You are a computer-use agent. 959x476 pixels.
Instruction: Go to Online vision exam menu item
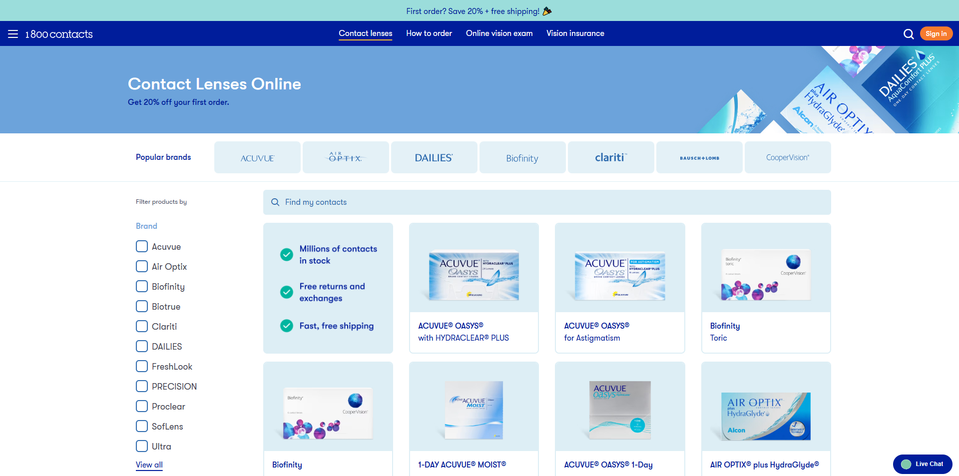(x=499, y=33)
